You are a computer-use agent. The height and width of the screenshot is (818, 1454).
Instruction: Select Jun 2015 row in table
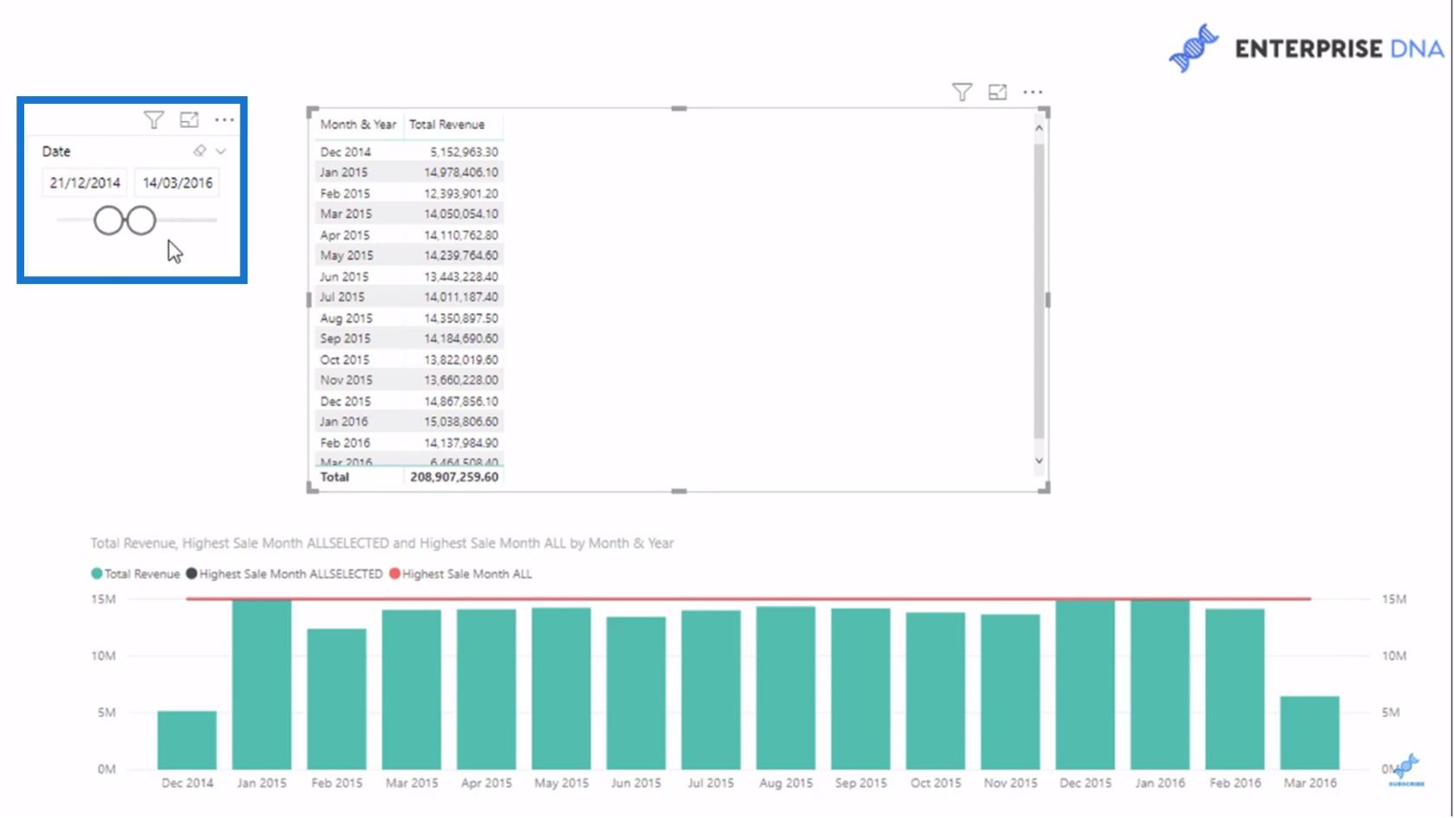pos(409,276)
